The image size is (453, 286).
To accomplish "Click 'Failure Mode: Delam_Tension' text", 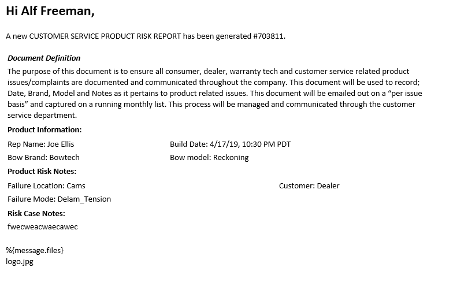I will click(59, 199).
